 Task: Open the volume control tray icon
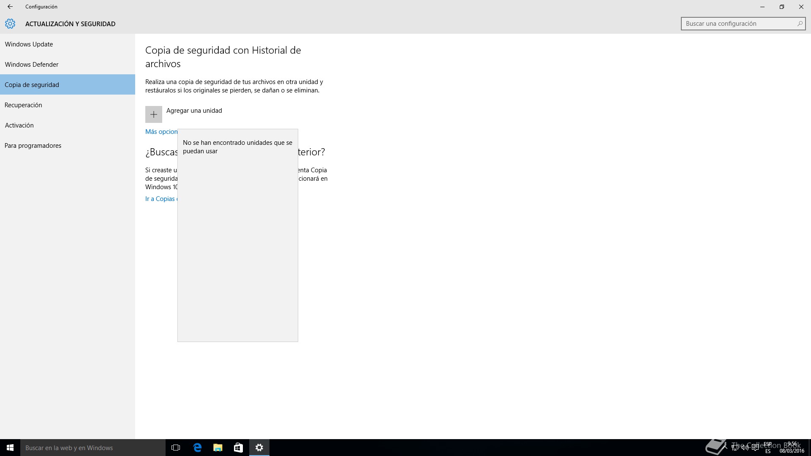745,448
